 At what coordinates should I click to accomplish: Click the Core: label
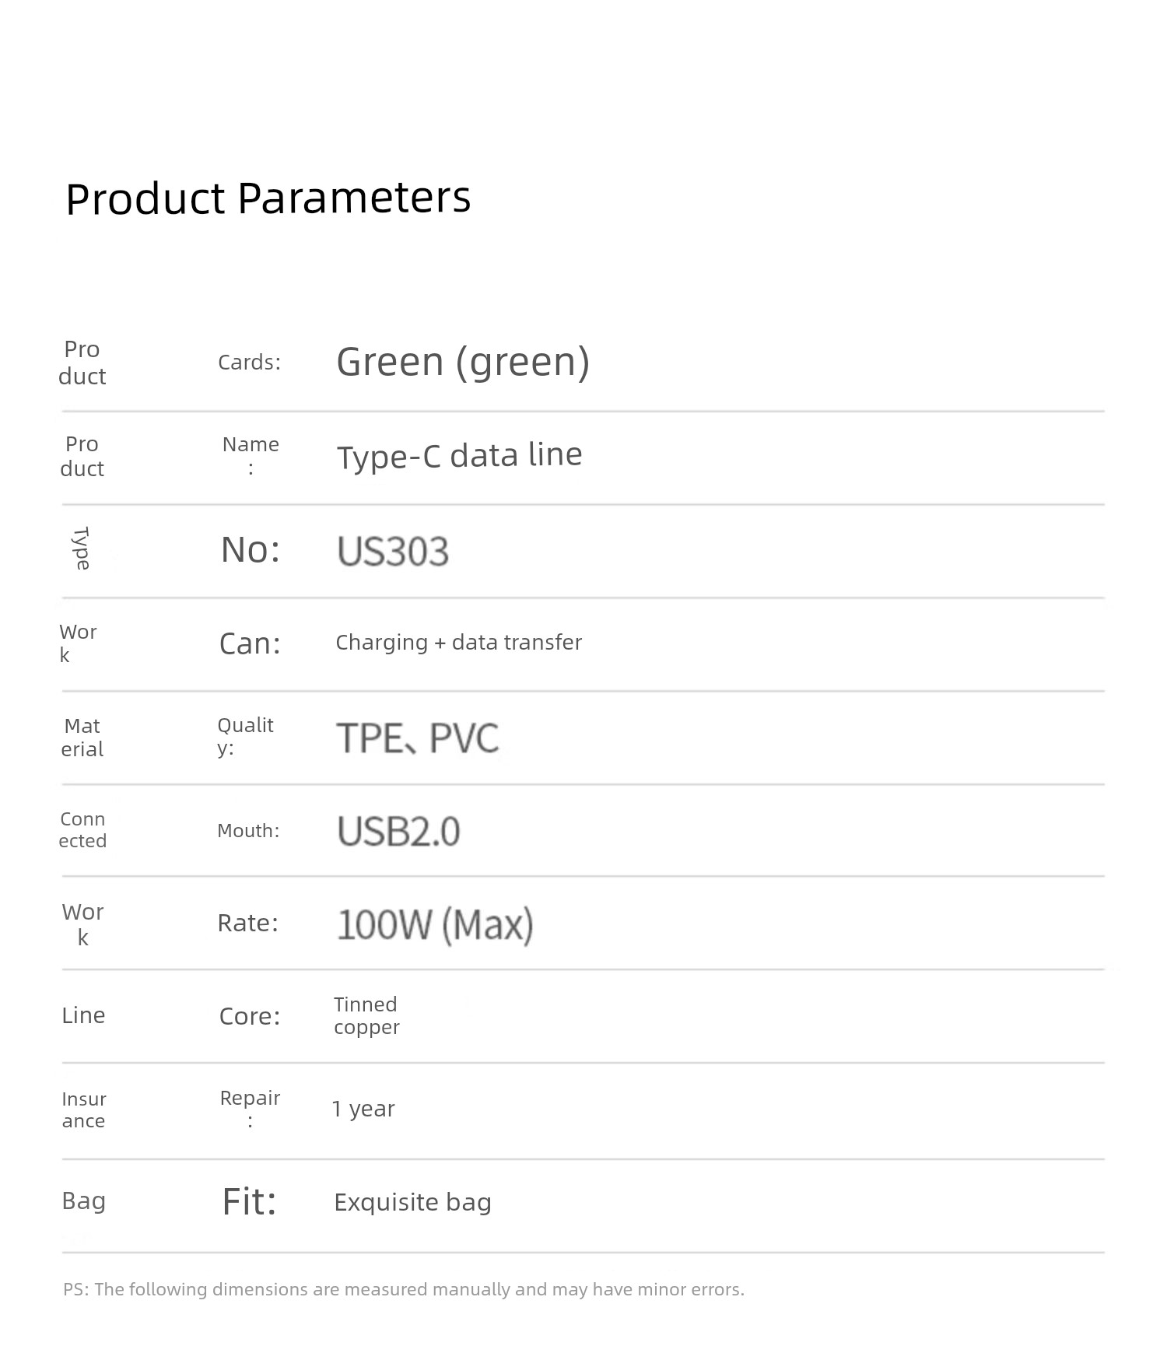tap(250, 1016)
